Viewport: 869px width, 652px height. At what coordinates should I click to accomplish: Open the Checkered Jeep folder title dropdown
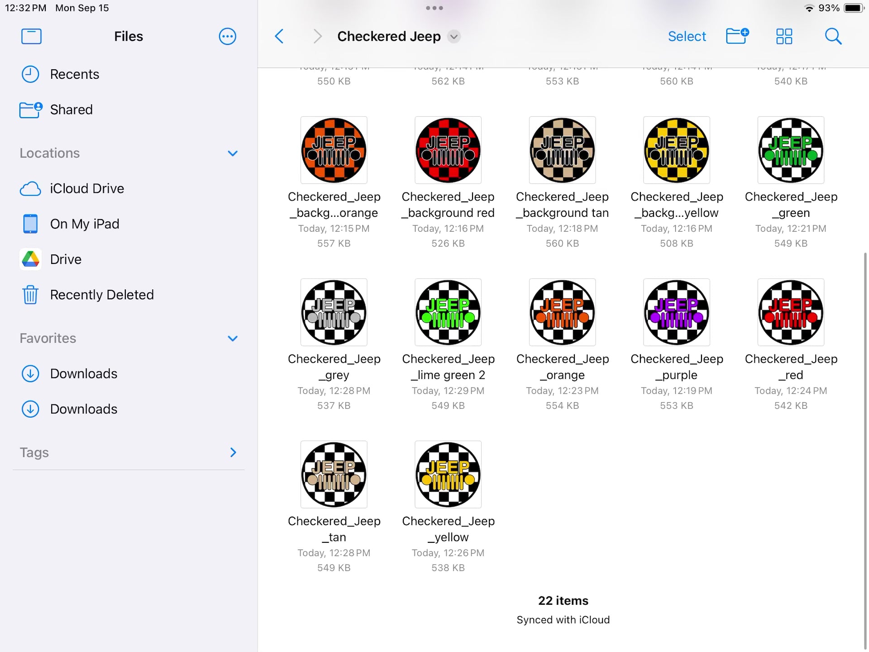[x=454, y=37]
